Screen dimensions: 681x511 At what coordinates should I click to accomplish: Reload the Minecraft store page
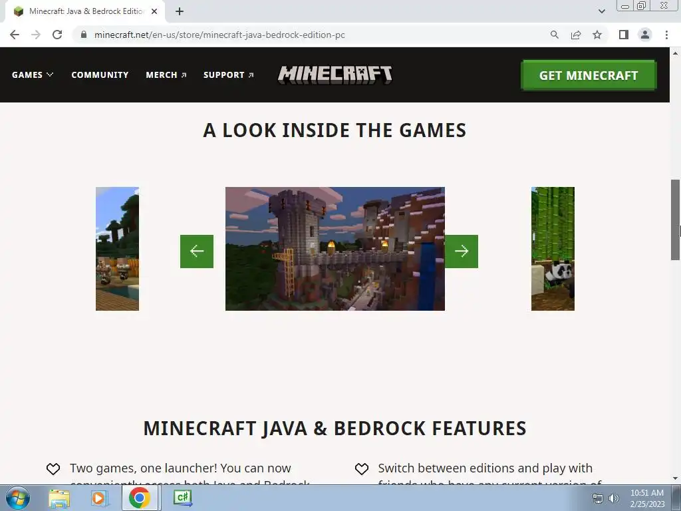pyautogui.click(x=57, y=35)
